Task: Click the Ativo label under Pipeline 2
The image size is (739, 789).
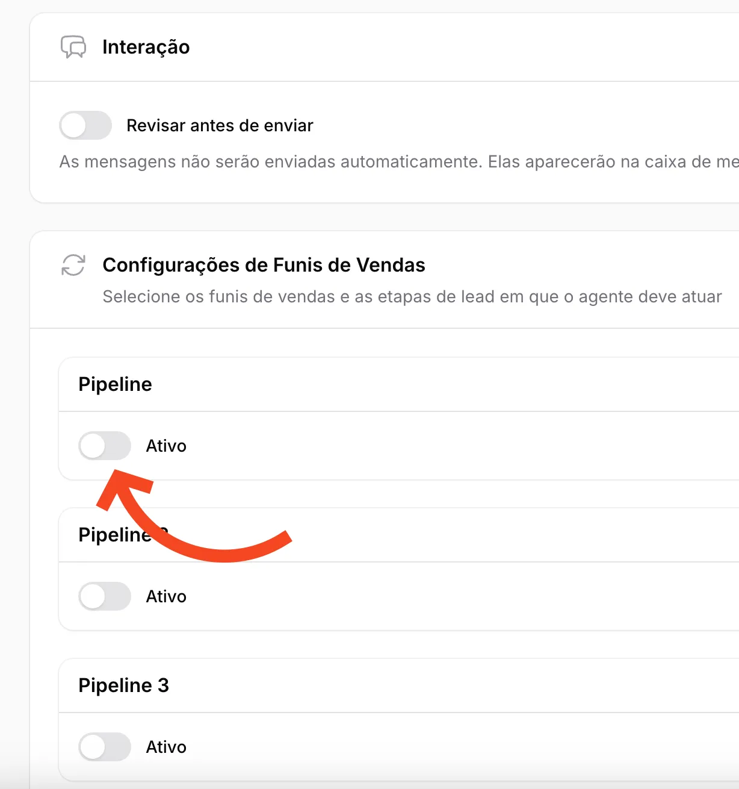Action: click(x=166, y=597)
